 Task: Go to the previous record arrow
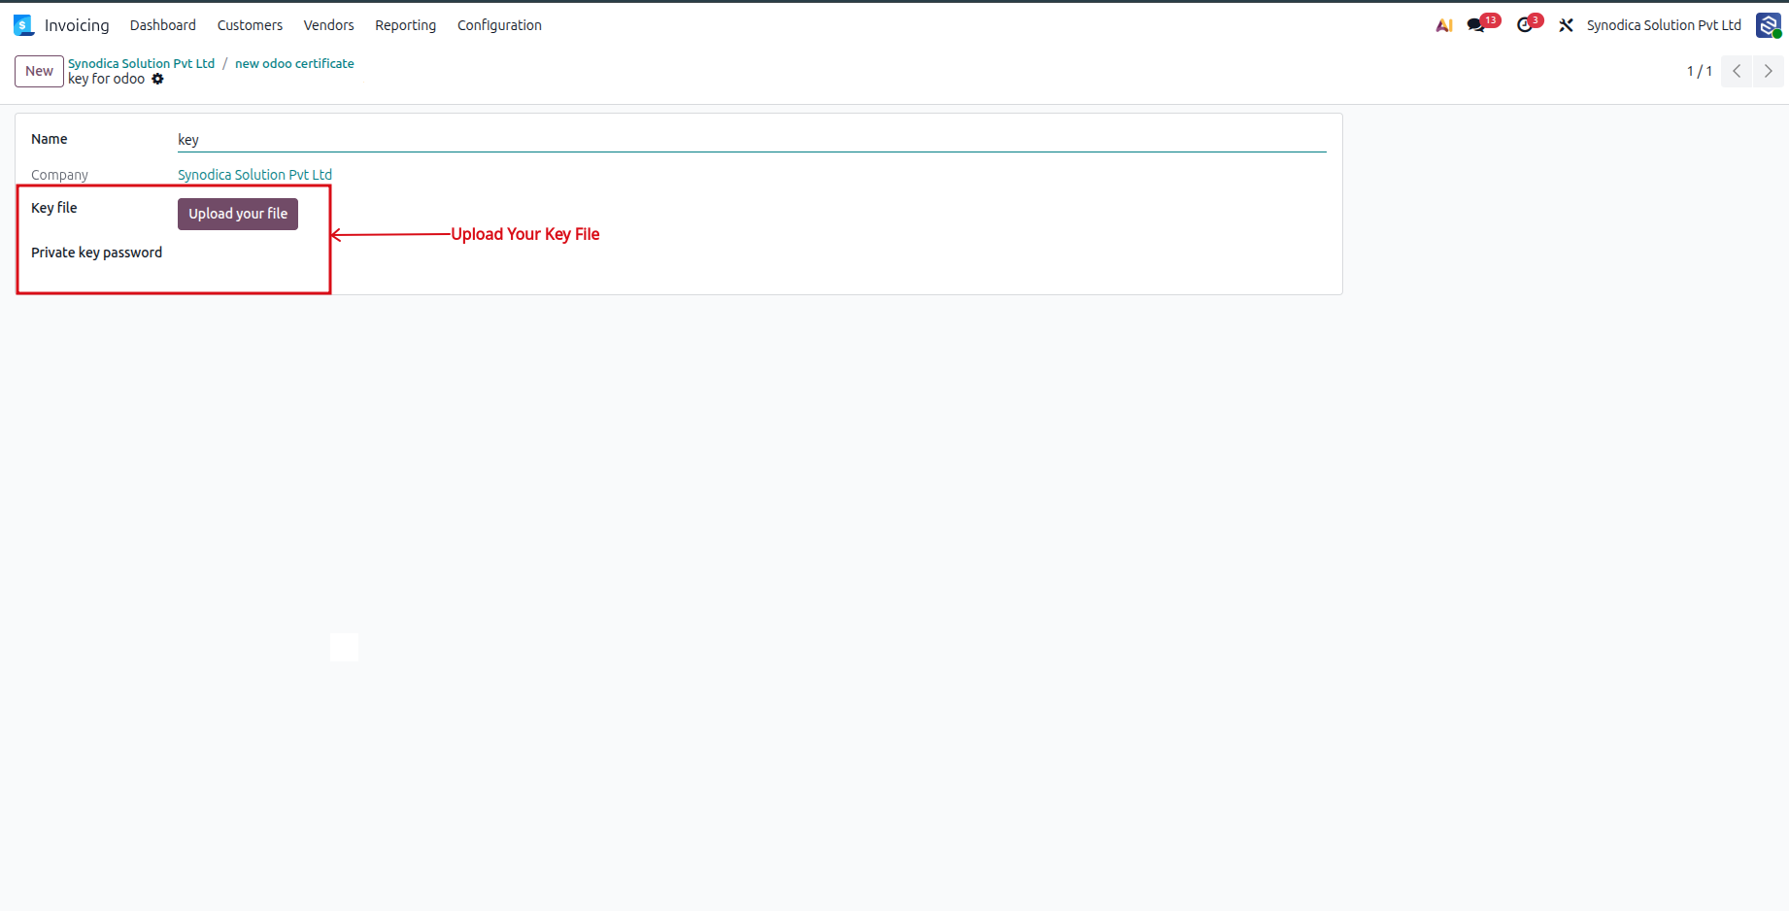(x=1737, y=71)
